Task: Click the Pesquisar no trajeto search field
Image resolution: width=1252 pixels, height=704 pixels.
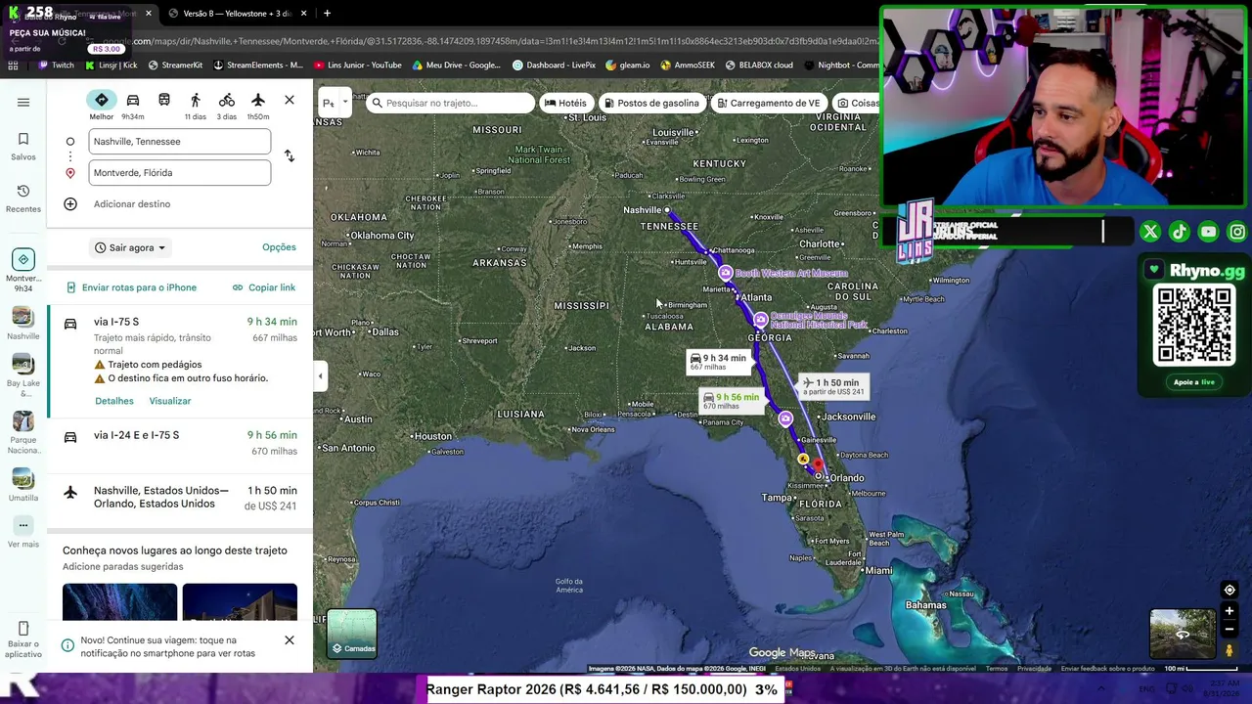Action: 451,103
